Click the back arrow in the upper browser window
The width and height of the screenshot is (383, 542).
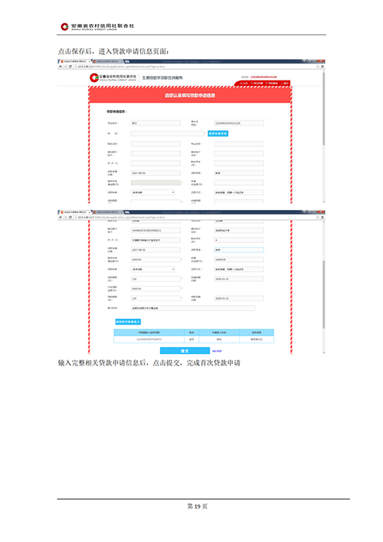click(x=61, y=67)
